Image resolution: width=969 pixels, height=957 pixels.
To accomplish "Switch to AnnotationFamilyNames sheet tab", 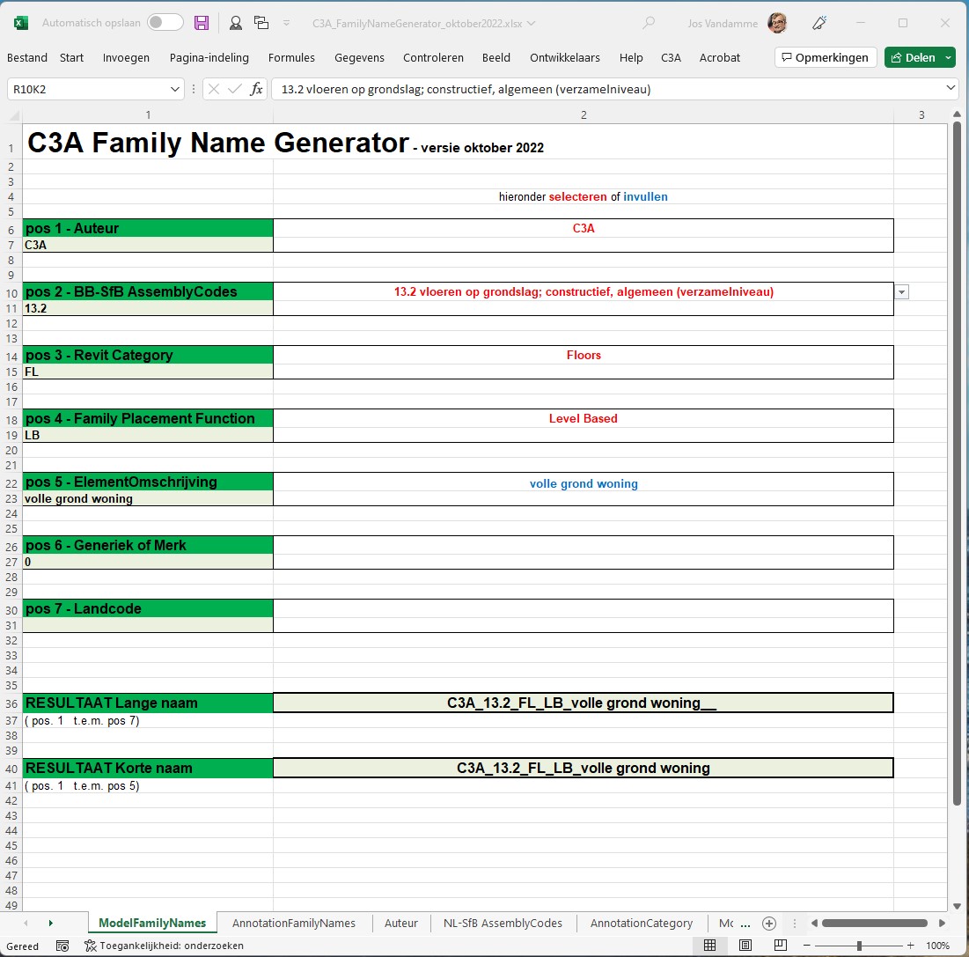I will pos(293,924).
